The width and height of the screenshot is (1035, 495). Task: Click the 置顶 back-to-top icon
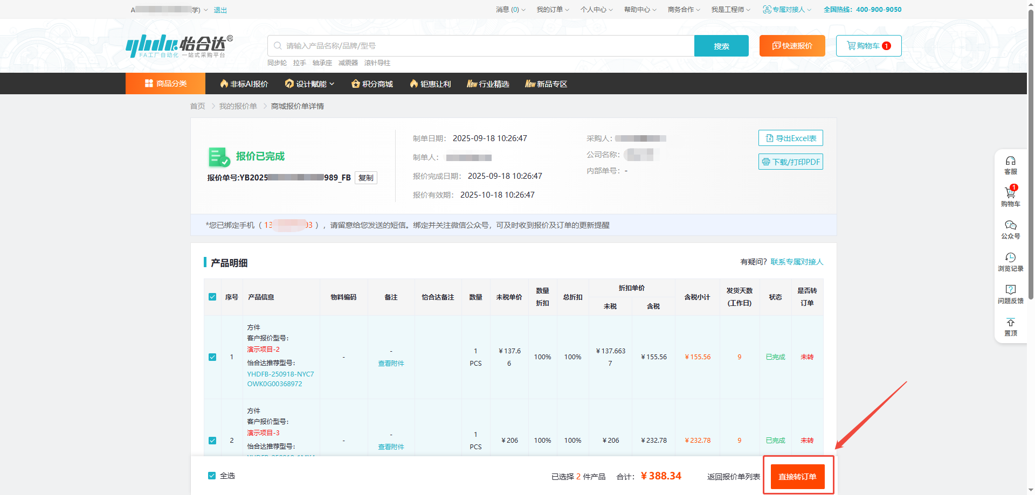coord(1010,323)
